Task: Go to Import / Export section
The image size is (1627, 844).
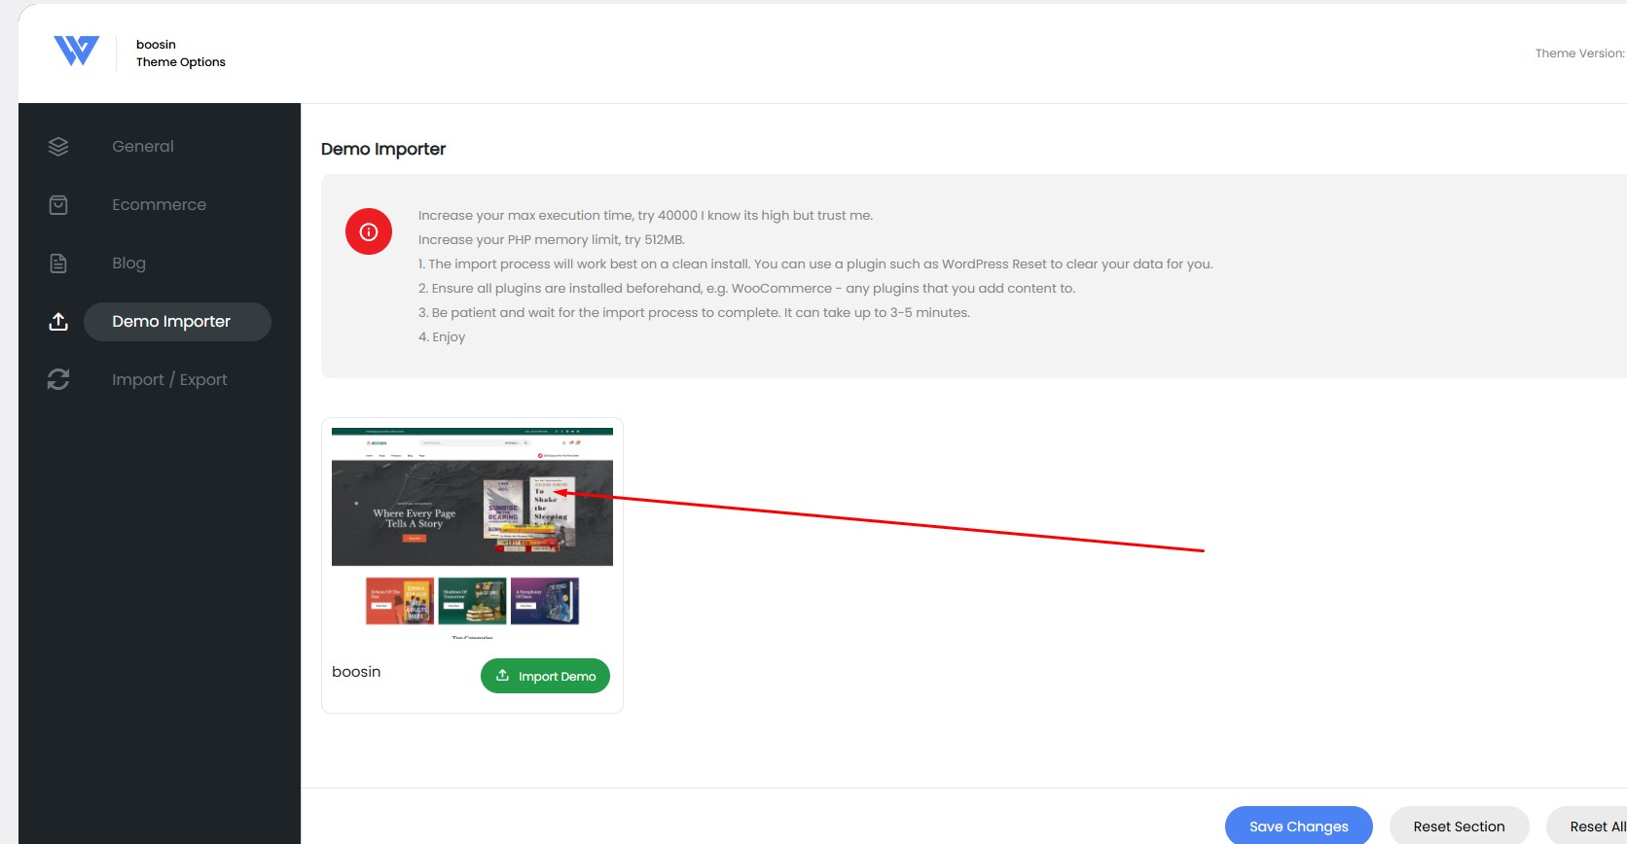Action: click(169, 379)
